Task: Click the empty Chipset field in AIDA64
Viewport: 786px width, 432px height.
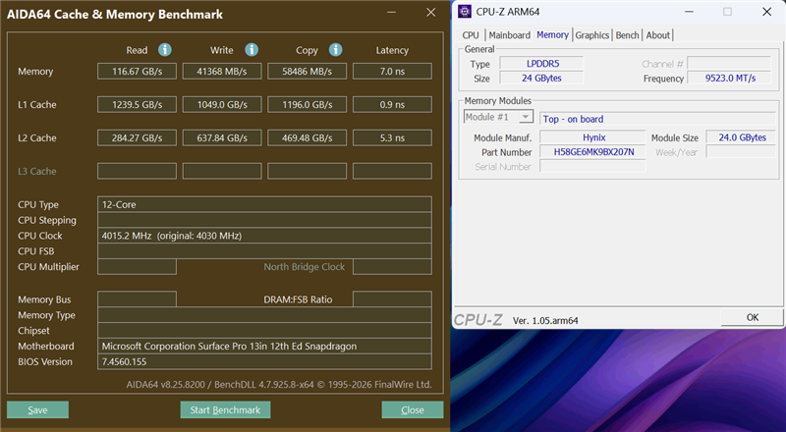Action: click(264, 331)
